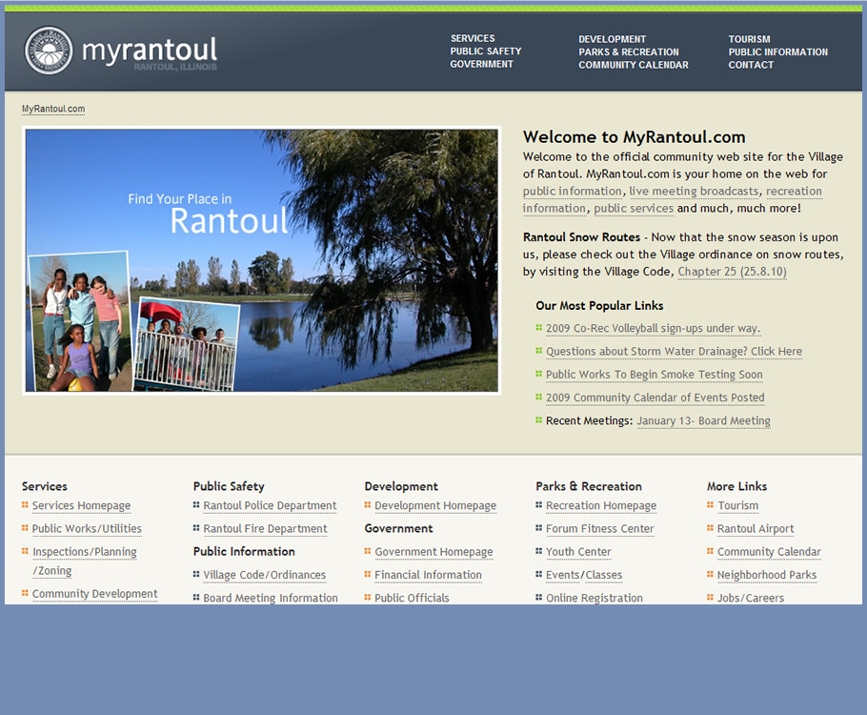Open the Tourism header navigation item
This screenshot has width=867, height=715.
coord(750,40)
